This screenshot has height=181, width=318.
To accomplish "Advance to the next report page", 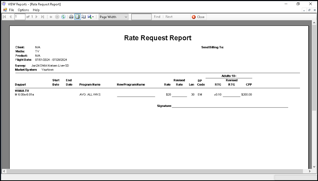I will point(37,17).
